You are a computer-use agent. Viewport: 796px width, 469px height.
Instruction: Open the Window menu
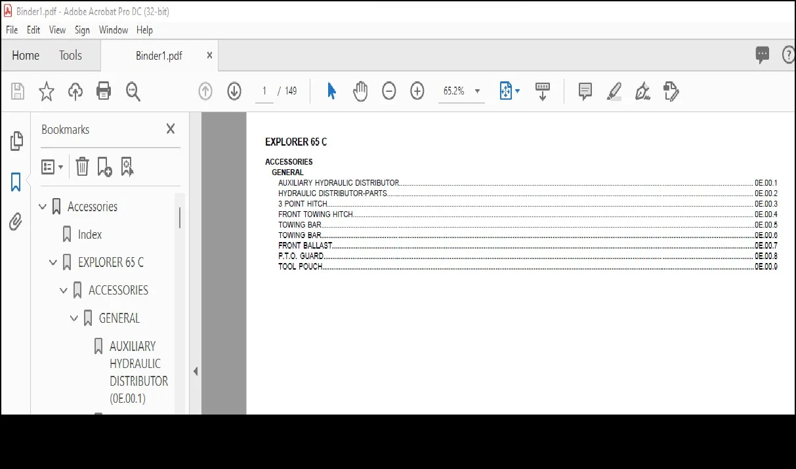pos(114,30)
